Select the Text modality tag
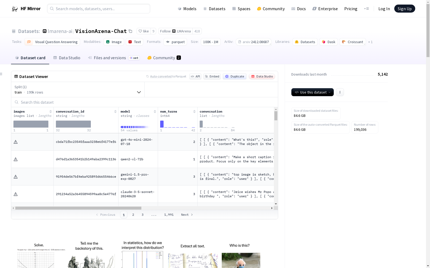 pos(134,42)
